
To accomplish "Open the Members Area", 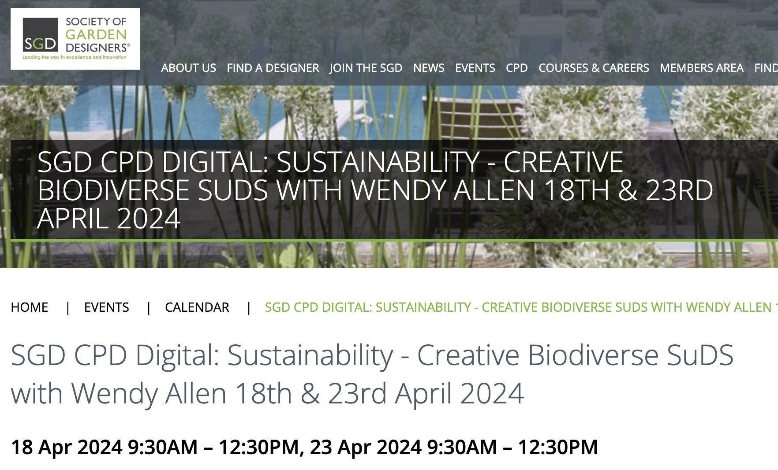I will 702,68.
